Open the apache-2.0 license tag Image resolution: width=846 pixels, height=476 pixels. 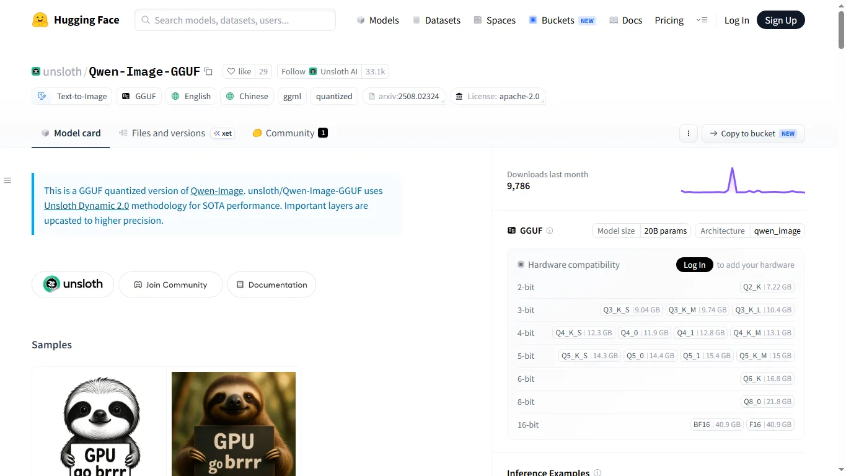point(498,96)
